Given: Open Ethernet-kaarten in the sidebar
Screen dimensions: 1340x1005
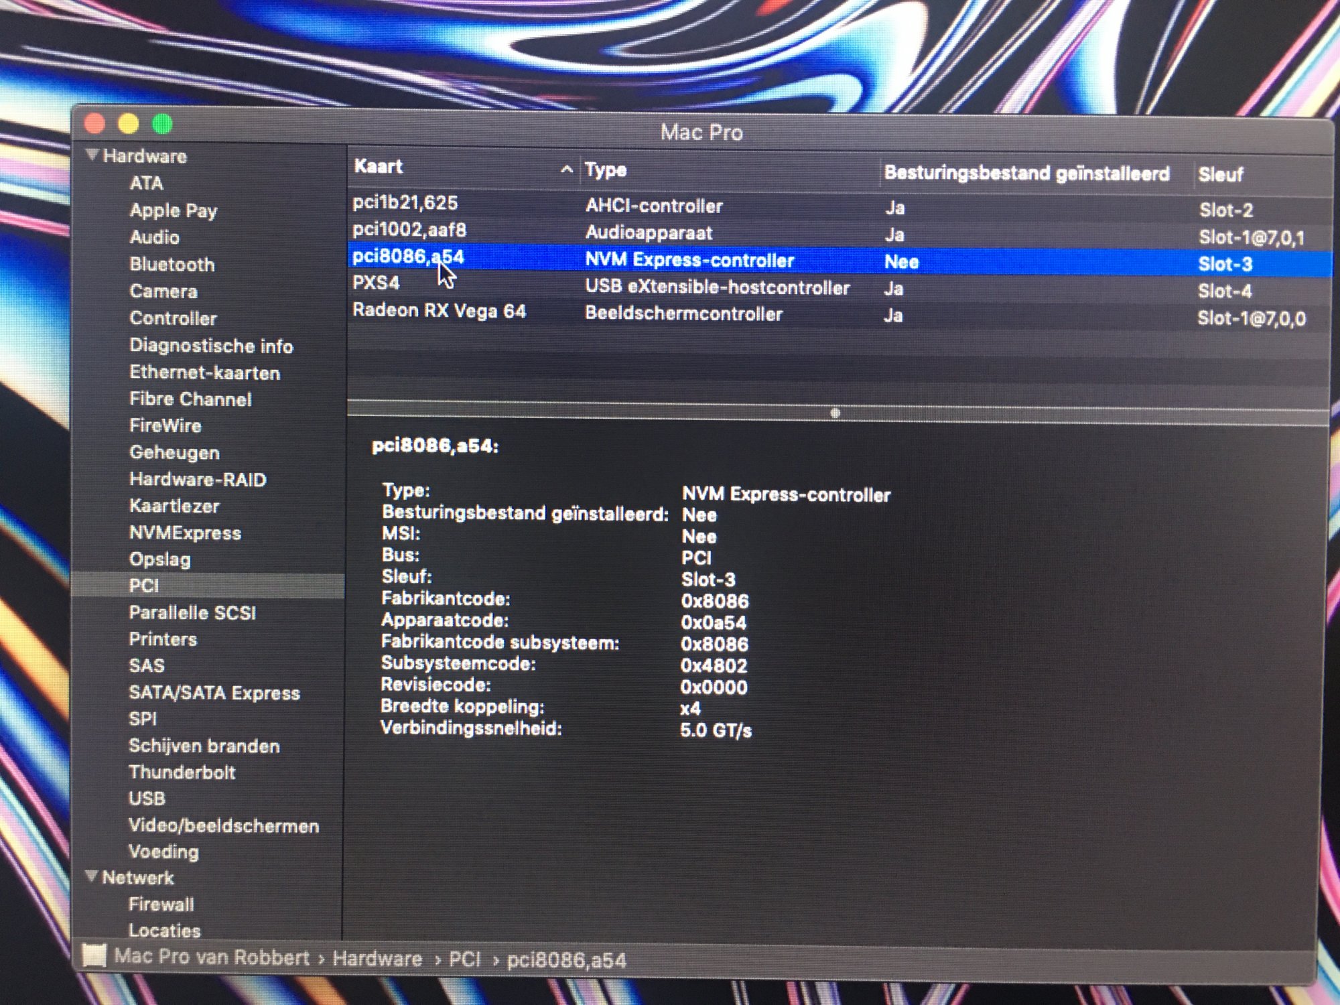Looking at the screenshot, I should pos(204,372).
